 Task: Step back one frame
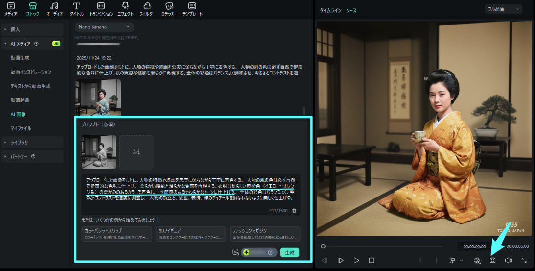(324, 260)
